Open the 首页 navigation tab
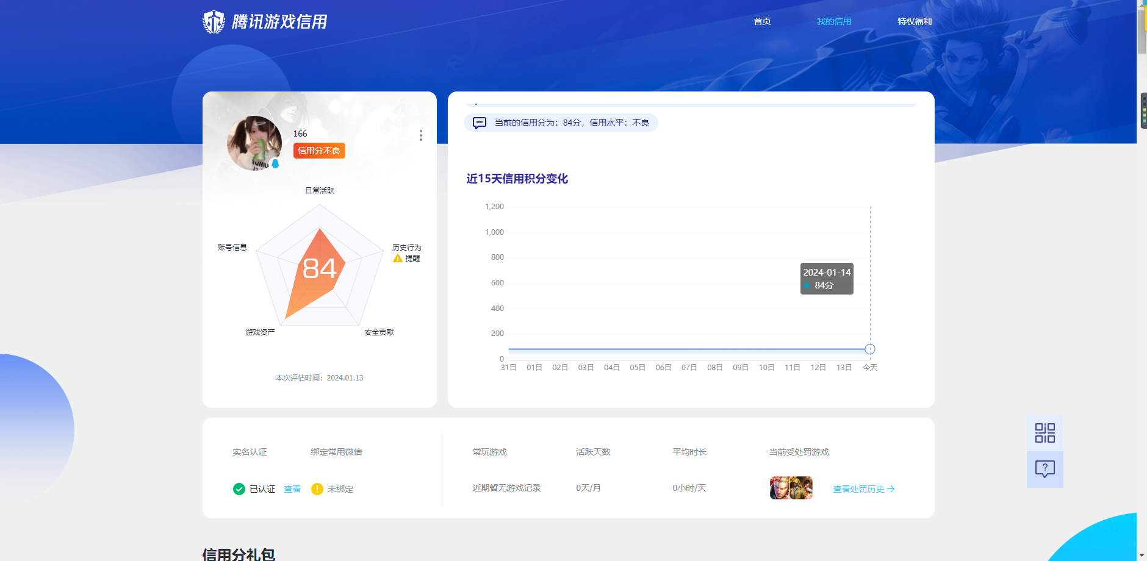Viewport: 1147px width, 561px height. tap(762, 21)
